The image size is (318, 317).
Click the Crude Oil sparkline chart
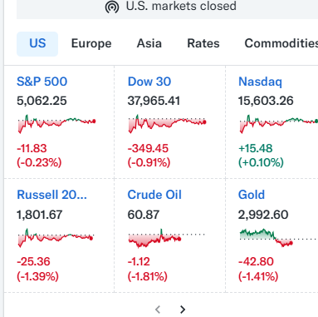(166, 238)
